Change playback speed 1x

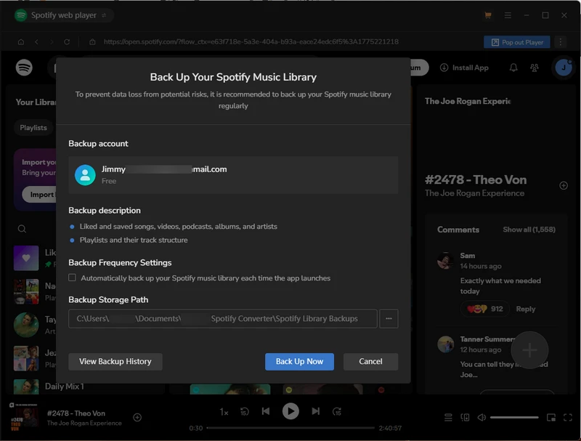click(x=224, y=412)
